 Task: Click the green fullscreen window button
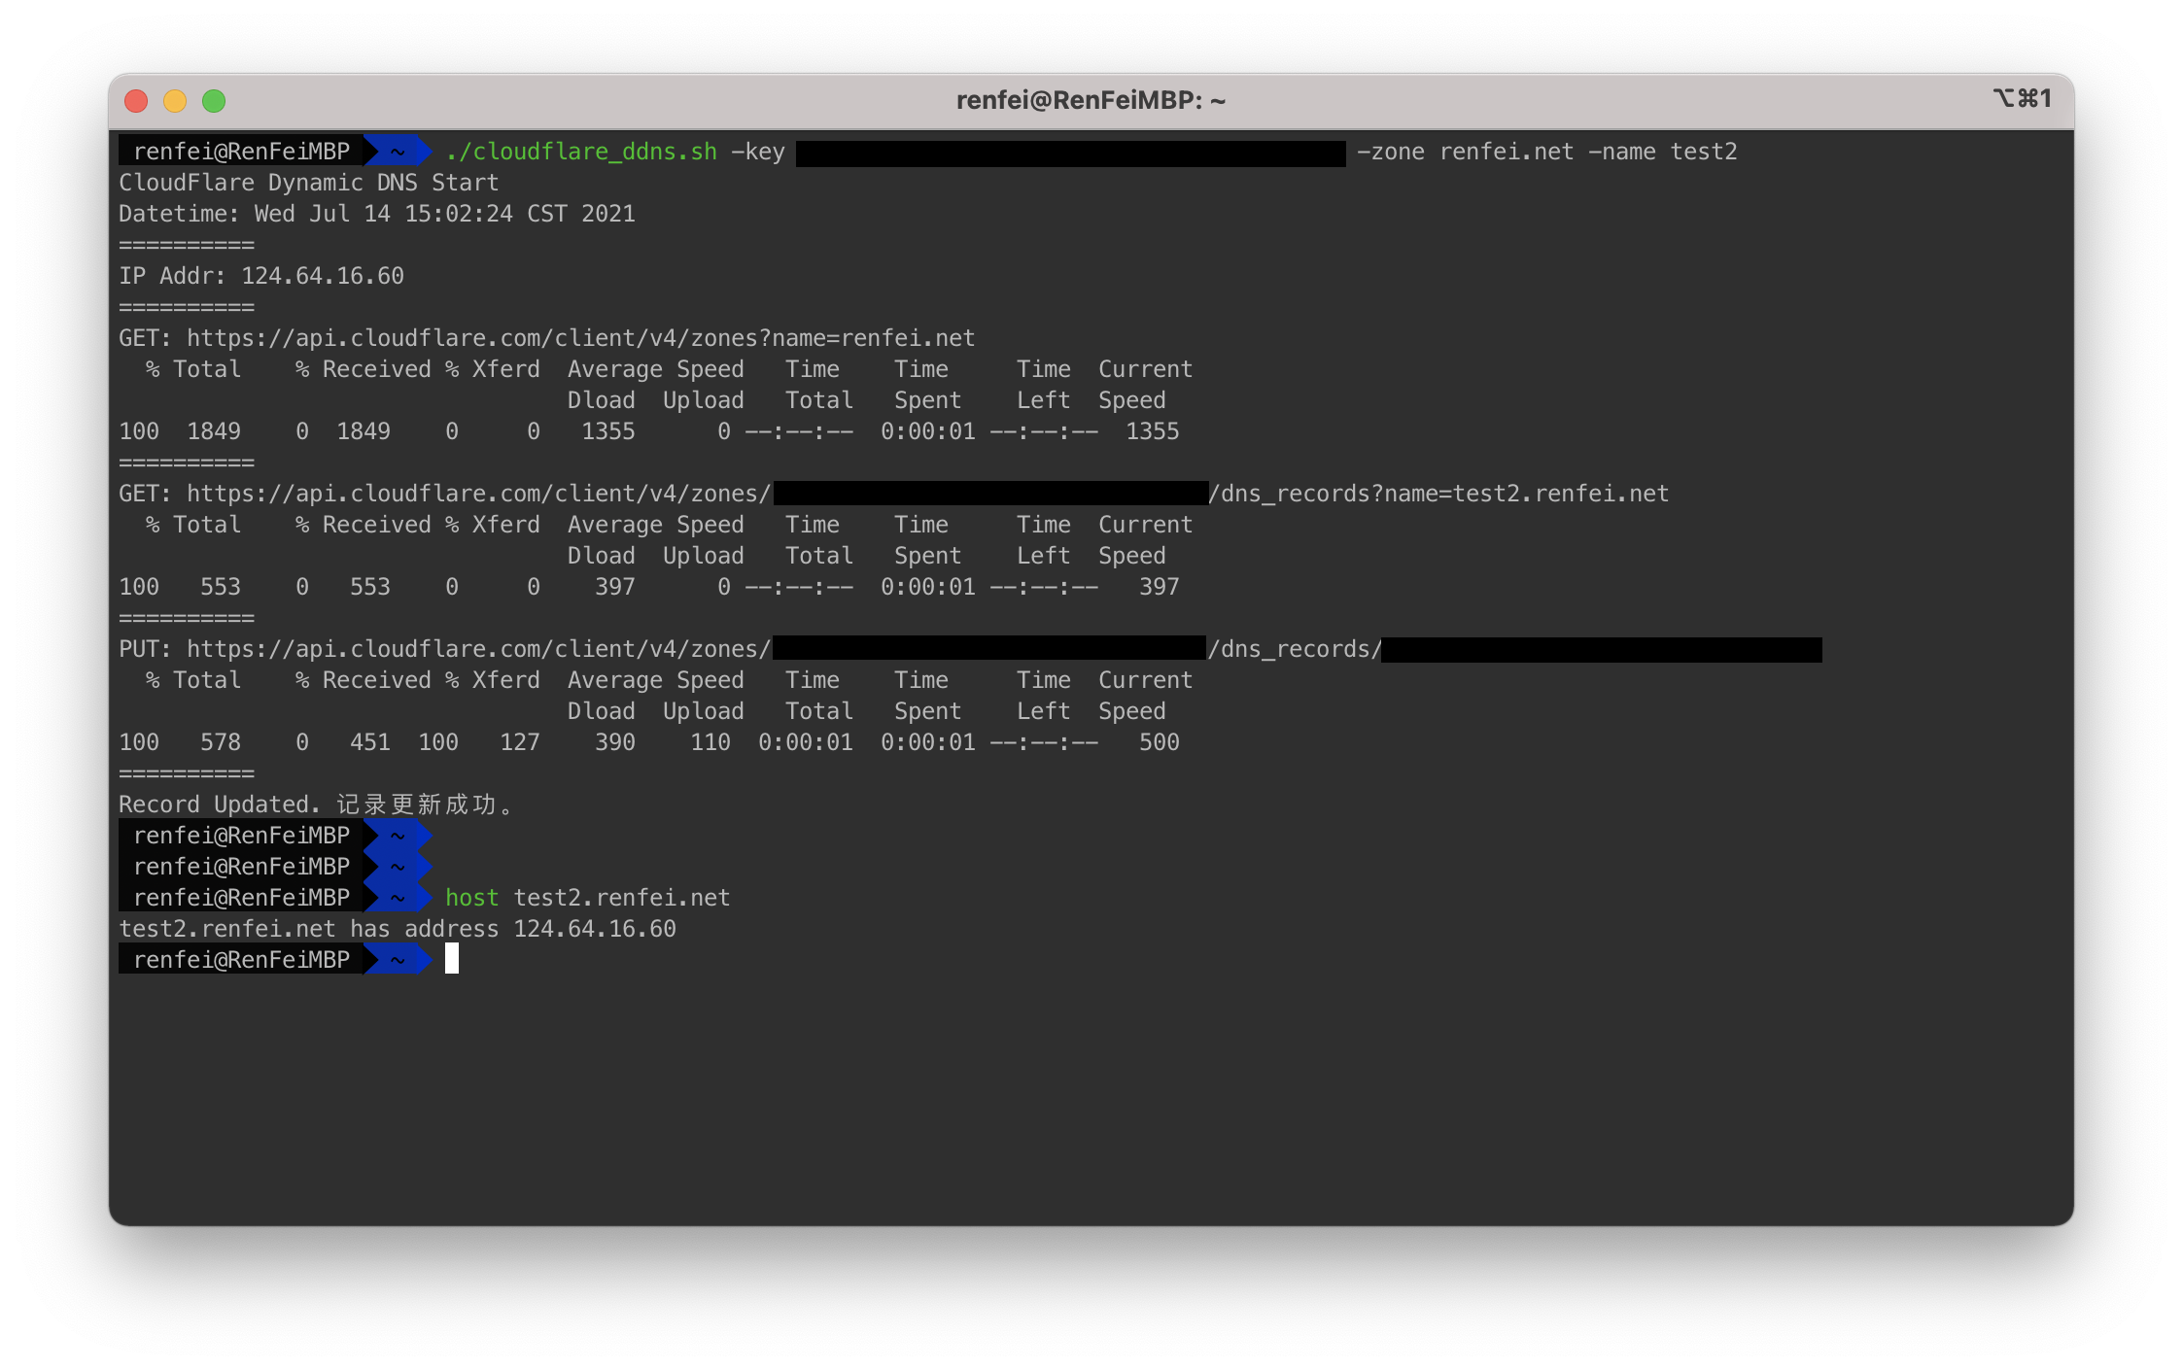(x=214, y=101)
